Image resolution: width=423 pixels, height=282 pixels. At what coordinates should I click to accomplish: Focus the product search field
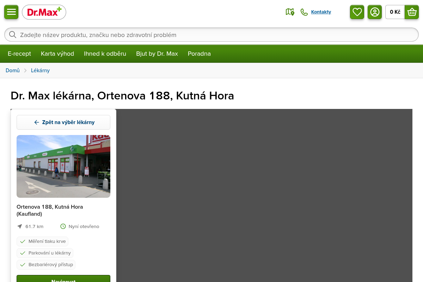tap(211, 35)
